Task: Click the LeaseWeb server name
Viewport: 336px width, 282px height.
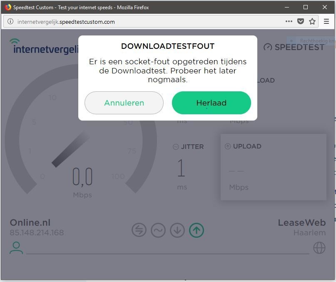Action: pyautogui.click(x=302, y=222)
